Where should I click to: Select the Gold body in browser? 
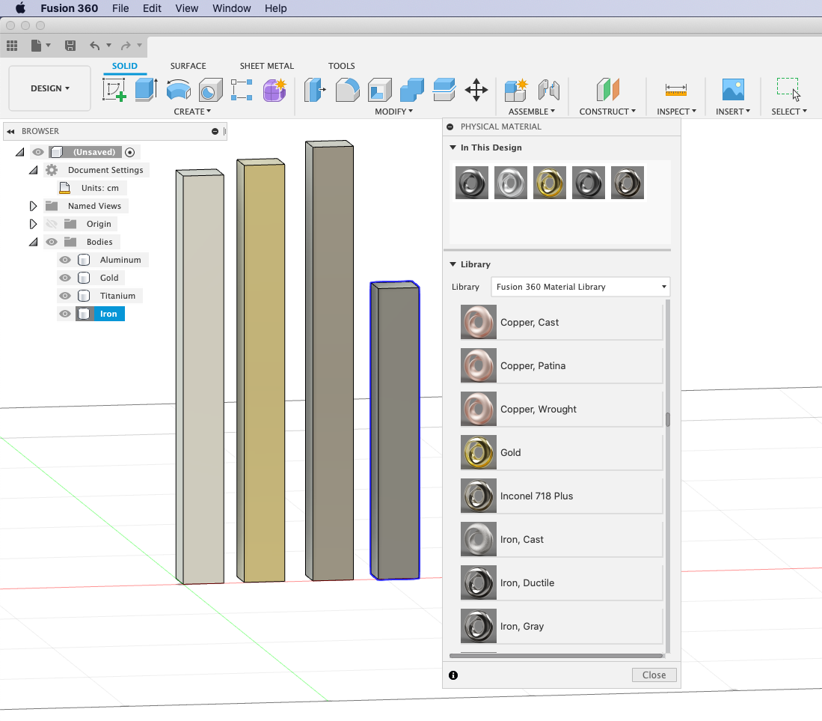point(109,278)
